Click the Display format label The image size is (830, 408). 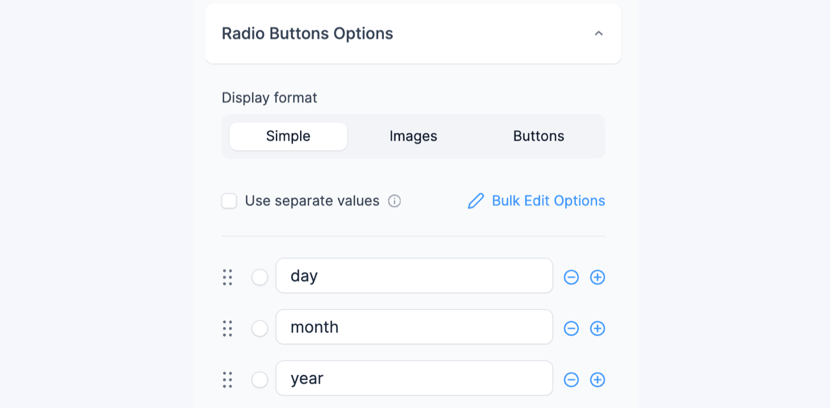click(269, 98)
